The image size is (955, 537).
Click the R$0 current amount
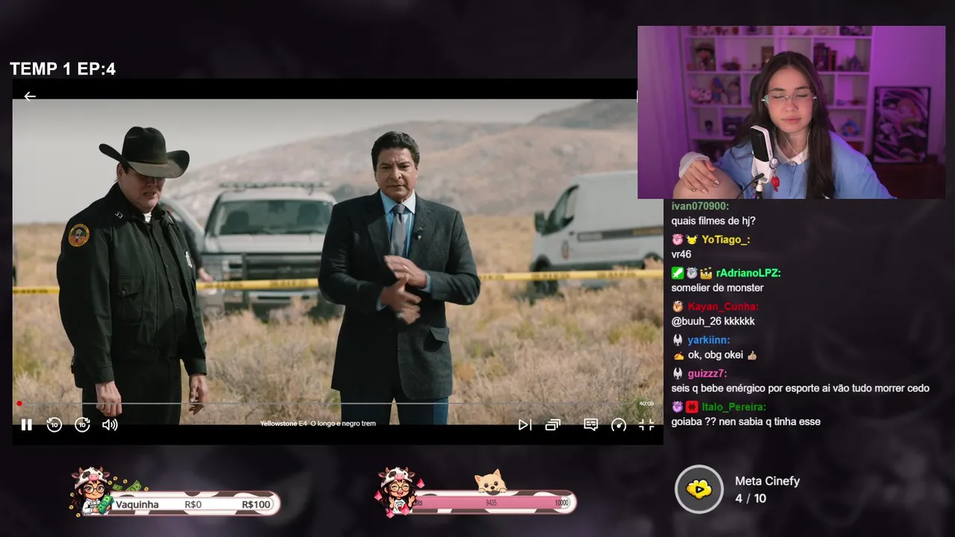coord(192,505)
